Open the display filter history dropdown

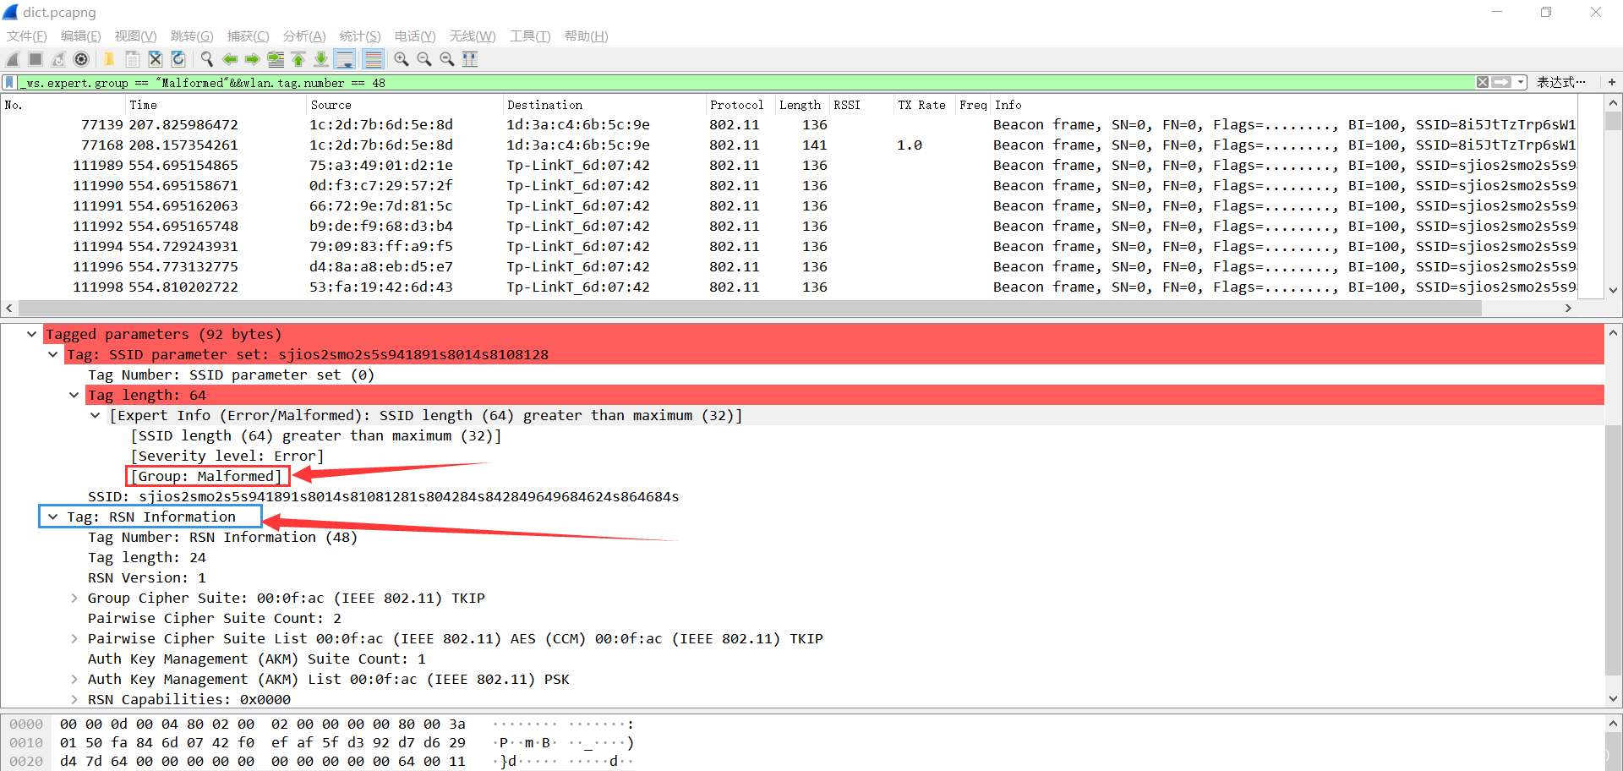pyautogui.click(x=1521, y=82)
